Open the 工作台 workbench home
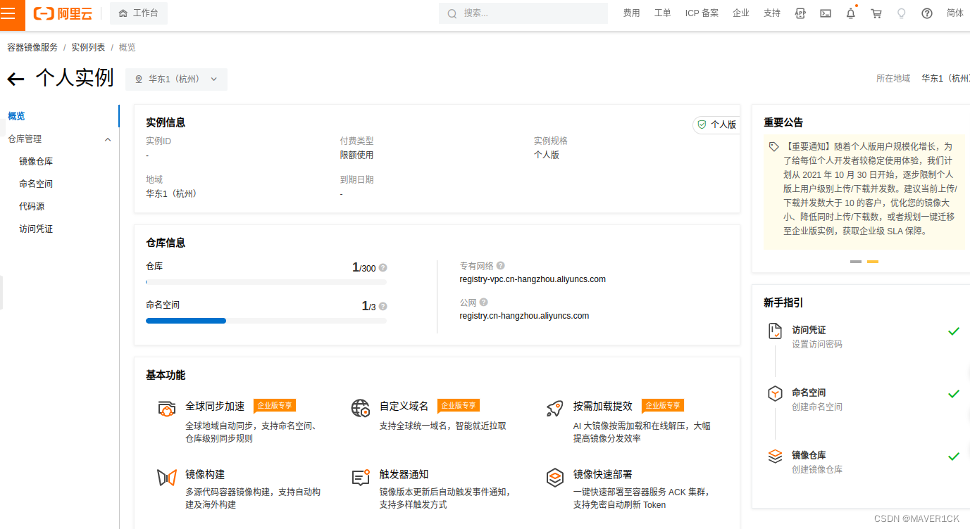This screenshot has height=529, width=970. click(139, 13)
